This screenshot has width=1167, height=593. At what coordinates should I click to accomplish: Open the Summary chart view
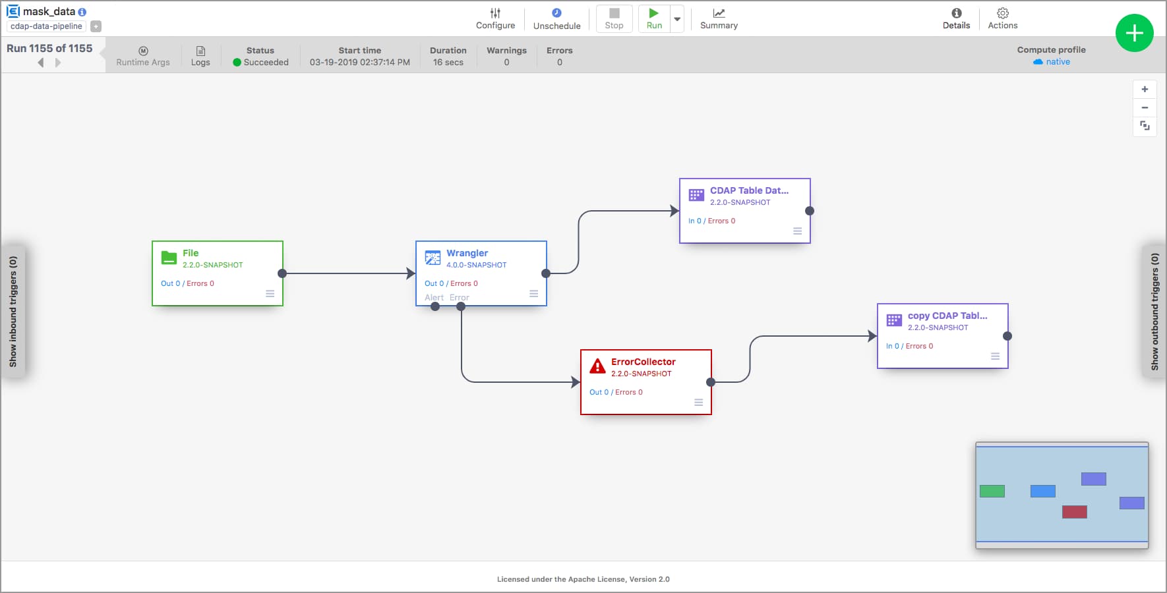coord(719,18)
